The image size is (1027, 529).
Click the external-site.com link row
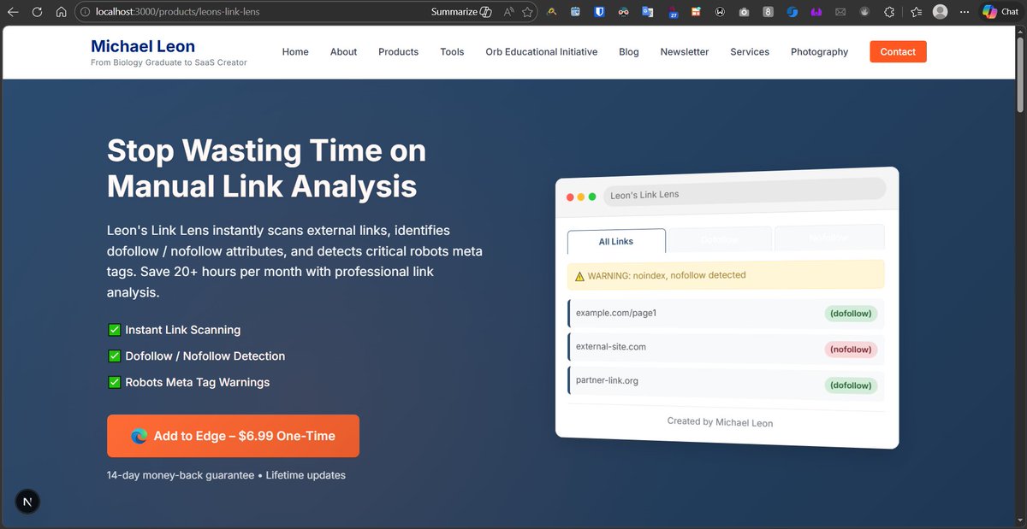pyautogui.click(x=726, y=349)
